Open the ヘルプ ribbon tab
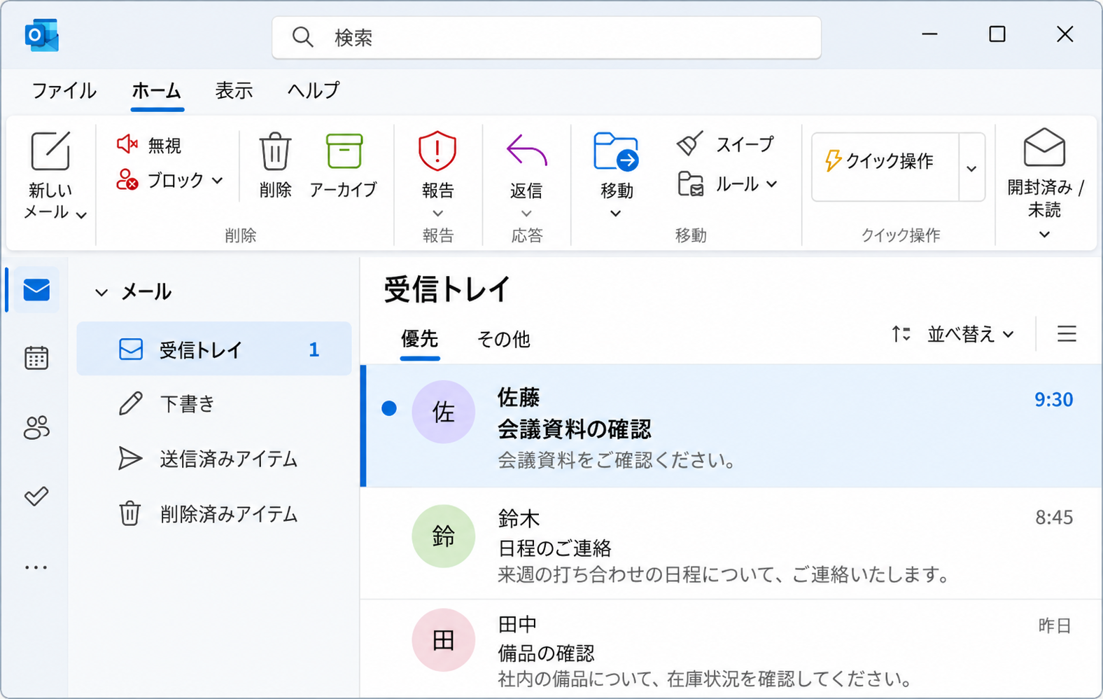This screenshot has width=1103, height=699. coord(314,90)
